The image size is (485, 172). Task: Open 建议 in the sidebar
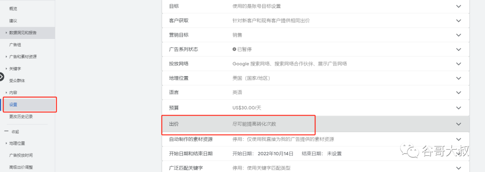coord(13,21)
